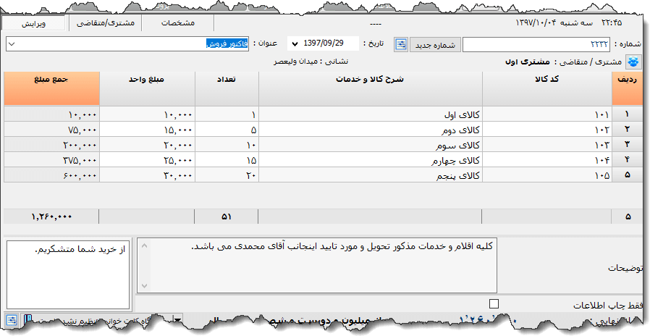Click the کالای اول description cell
The image size is (650, 336).
371,114
